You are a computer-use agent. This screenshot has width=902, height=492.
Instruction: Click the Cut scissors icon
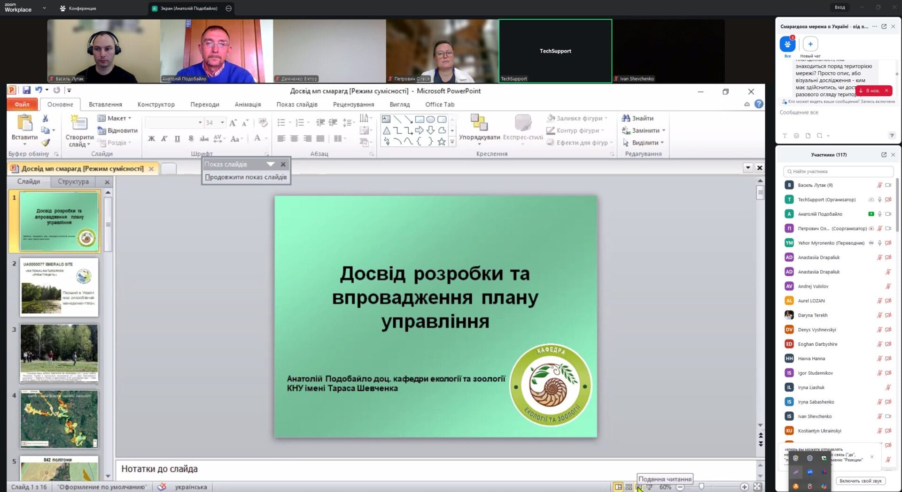pyautogui.click(x=45, y=118)
